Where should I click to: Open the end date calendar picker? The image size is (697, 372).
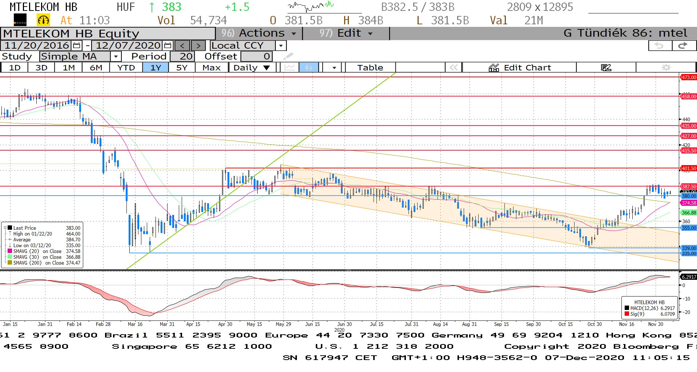point(168,45)
